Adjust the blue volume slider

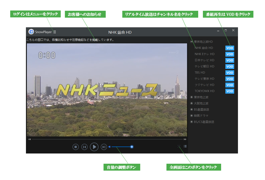(122, 147)
